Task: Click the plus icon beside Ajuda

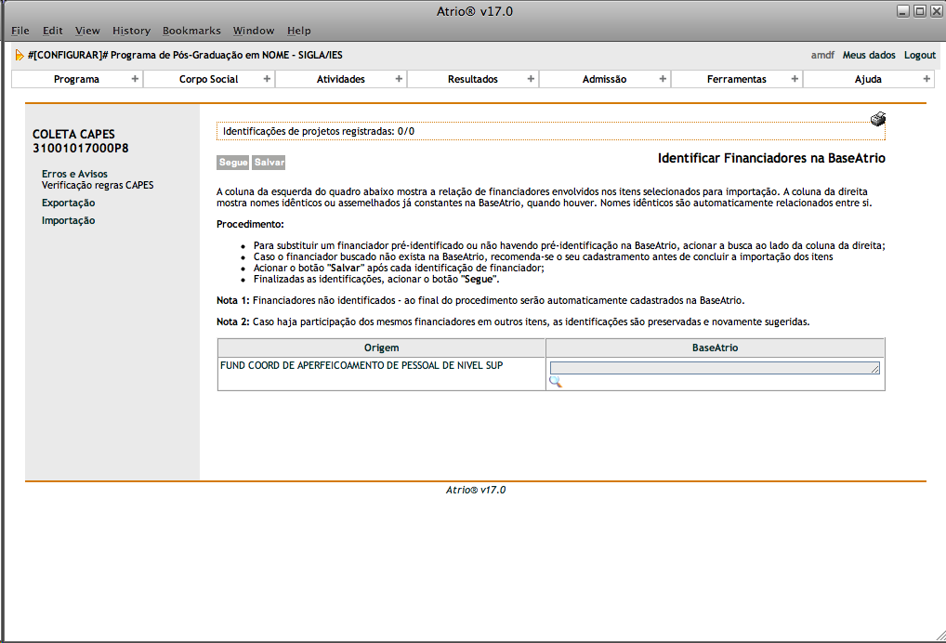Action: point(926,79)
